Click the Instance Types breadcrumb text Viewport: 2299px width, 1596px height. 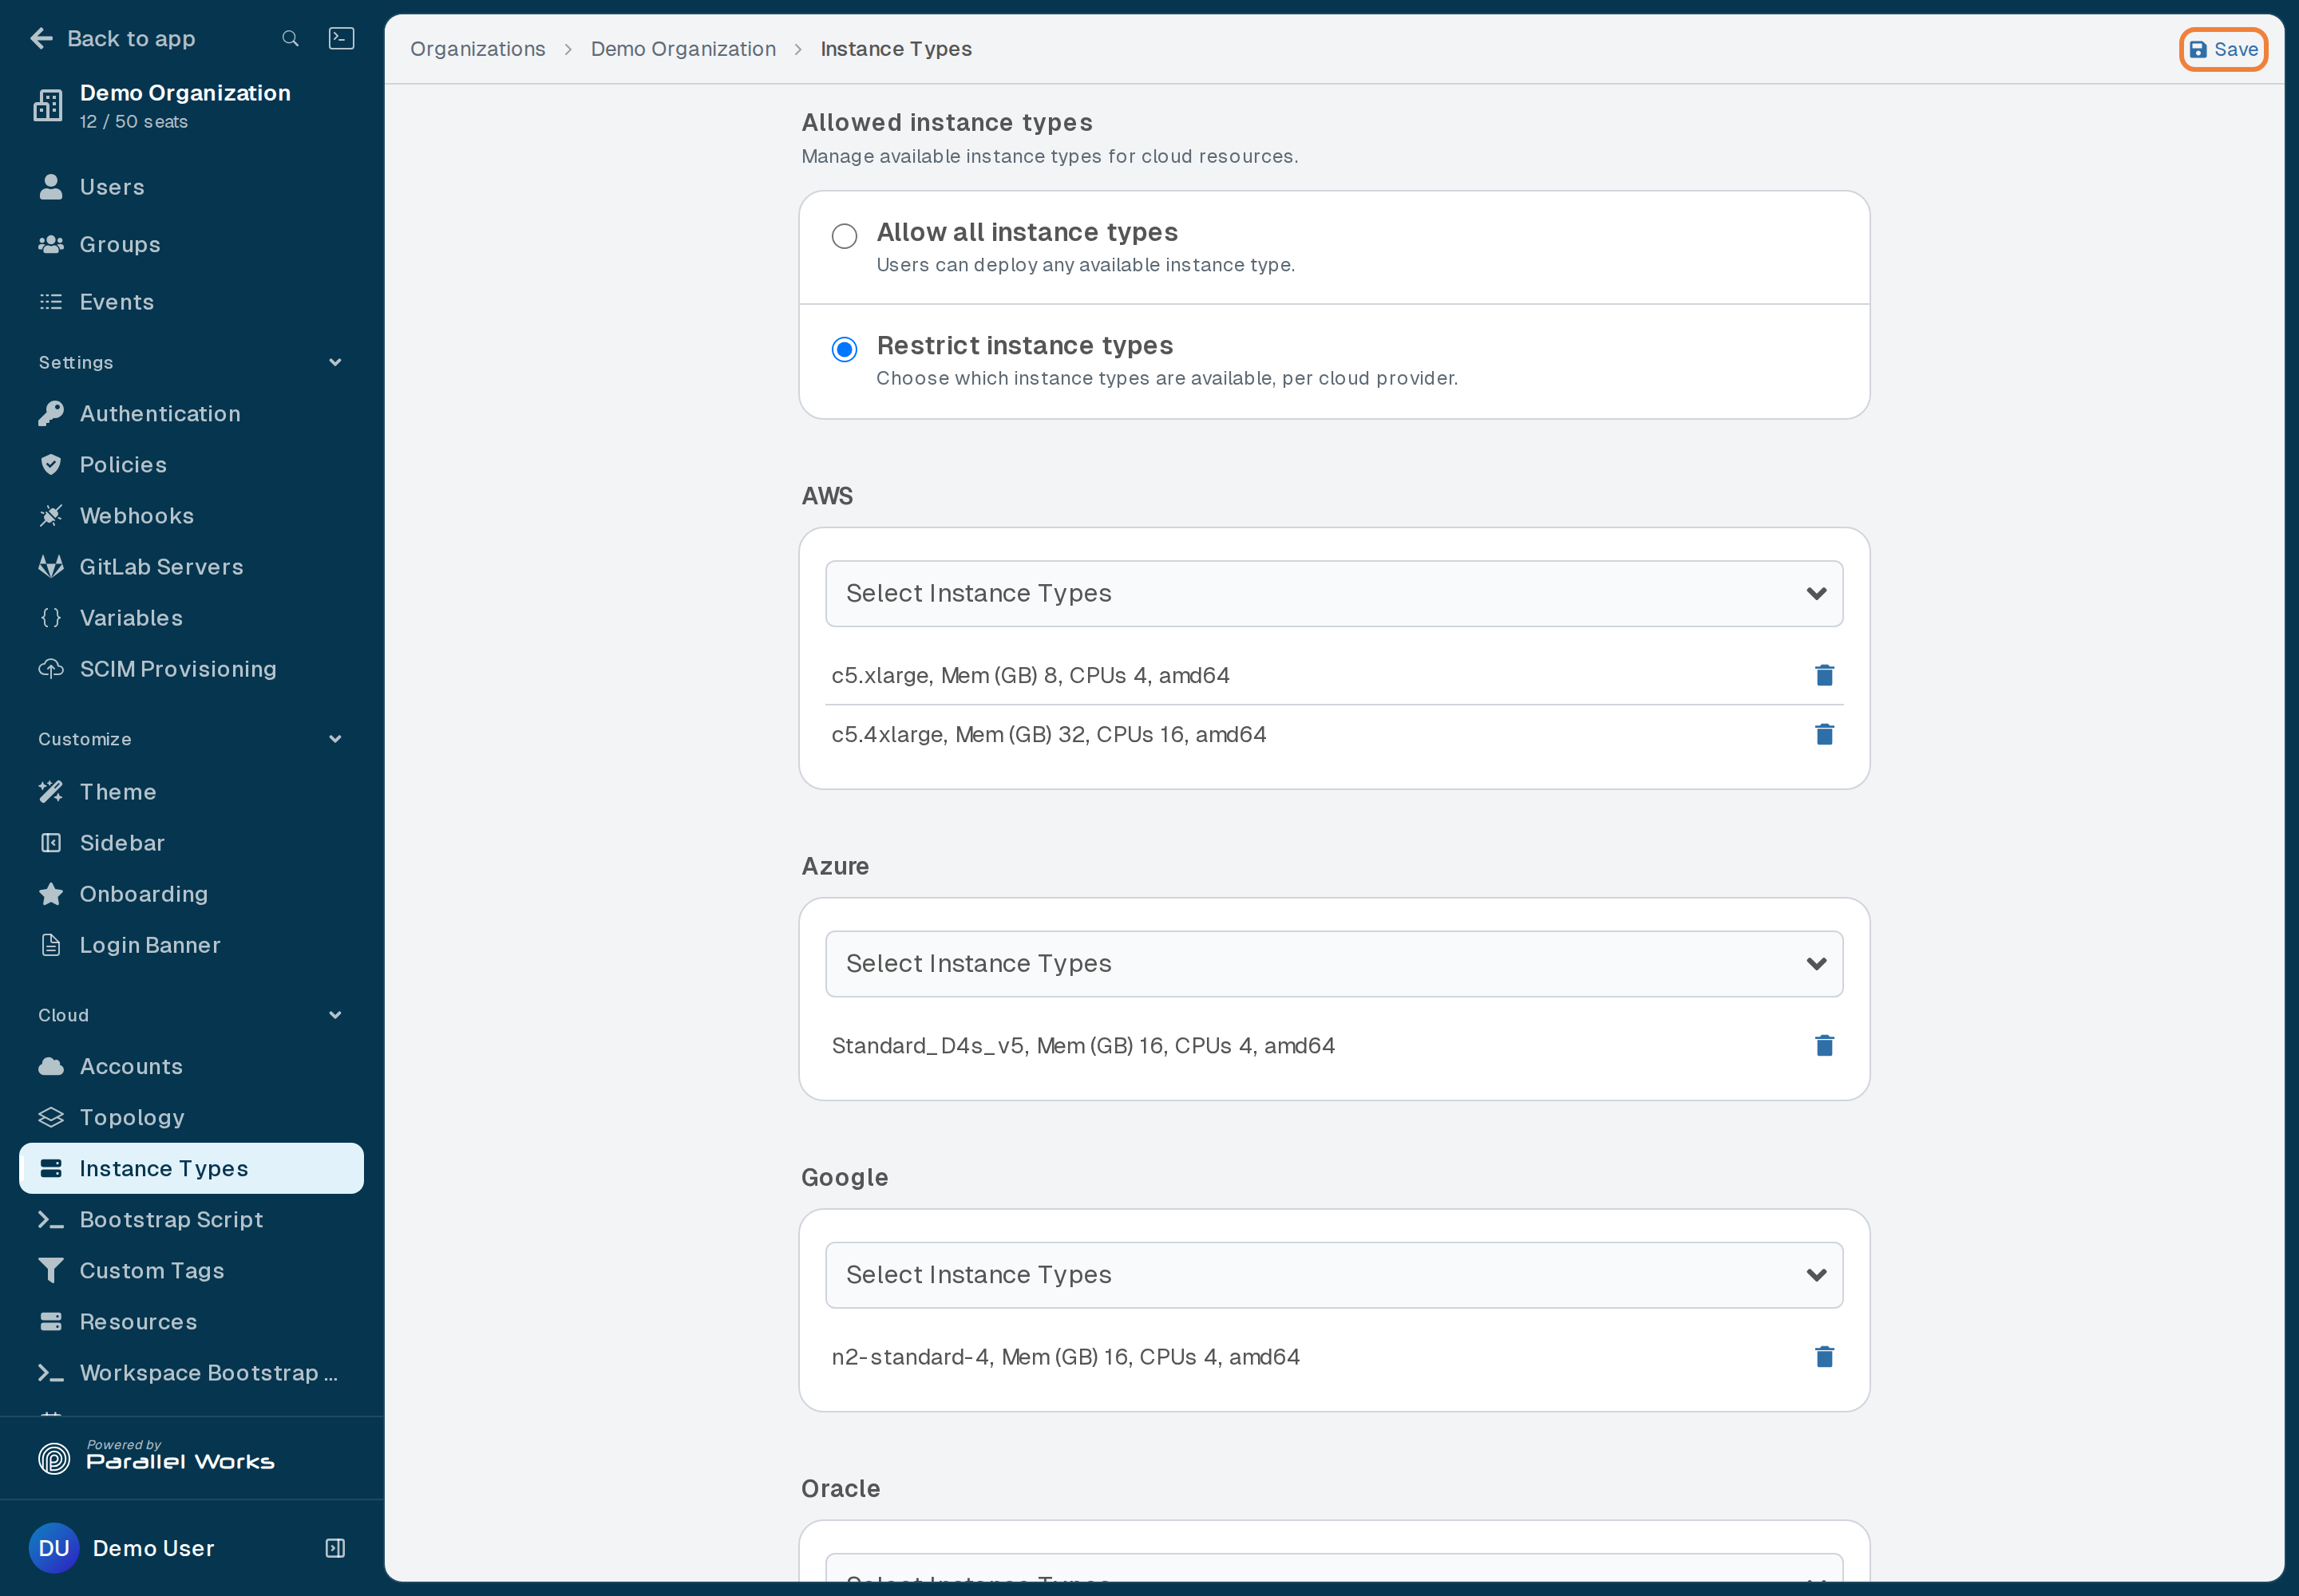(896, 49)
